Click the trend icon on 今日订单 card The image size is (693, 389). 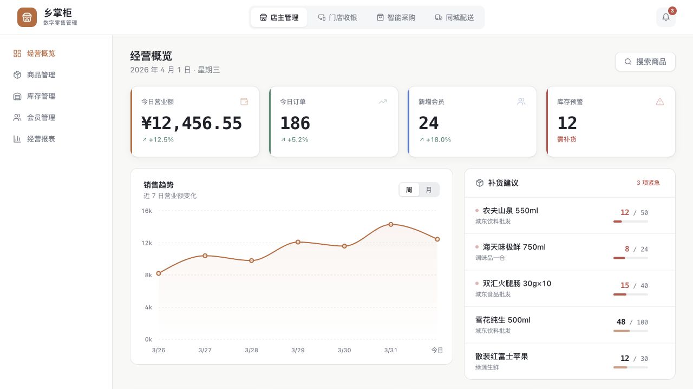pyautogui.click(x=383, y=102)
